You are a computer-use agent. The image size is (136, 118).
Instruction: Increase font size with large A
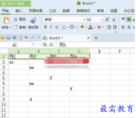pyautogui.click(x=108, y=19)
